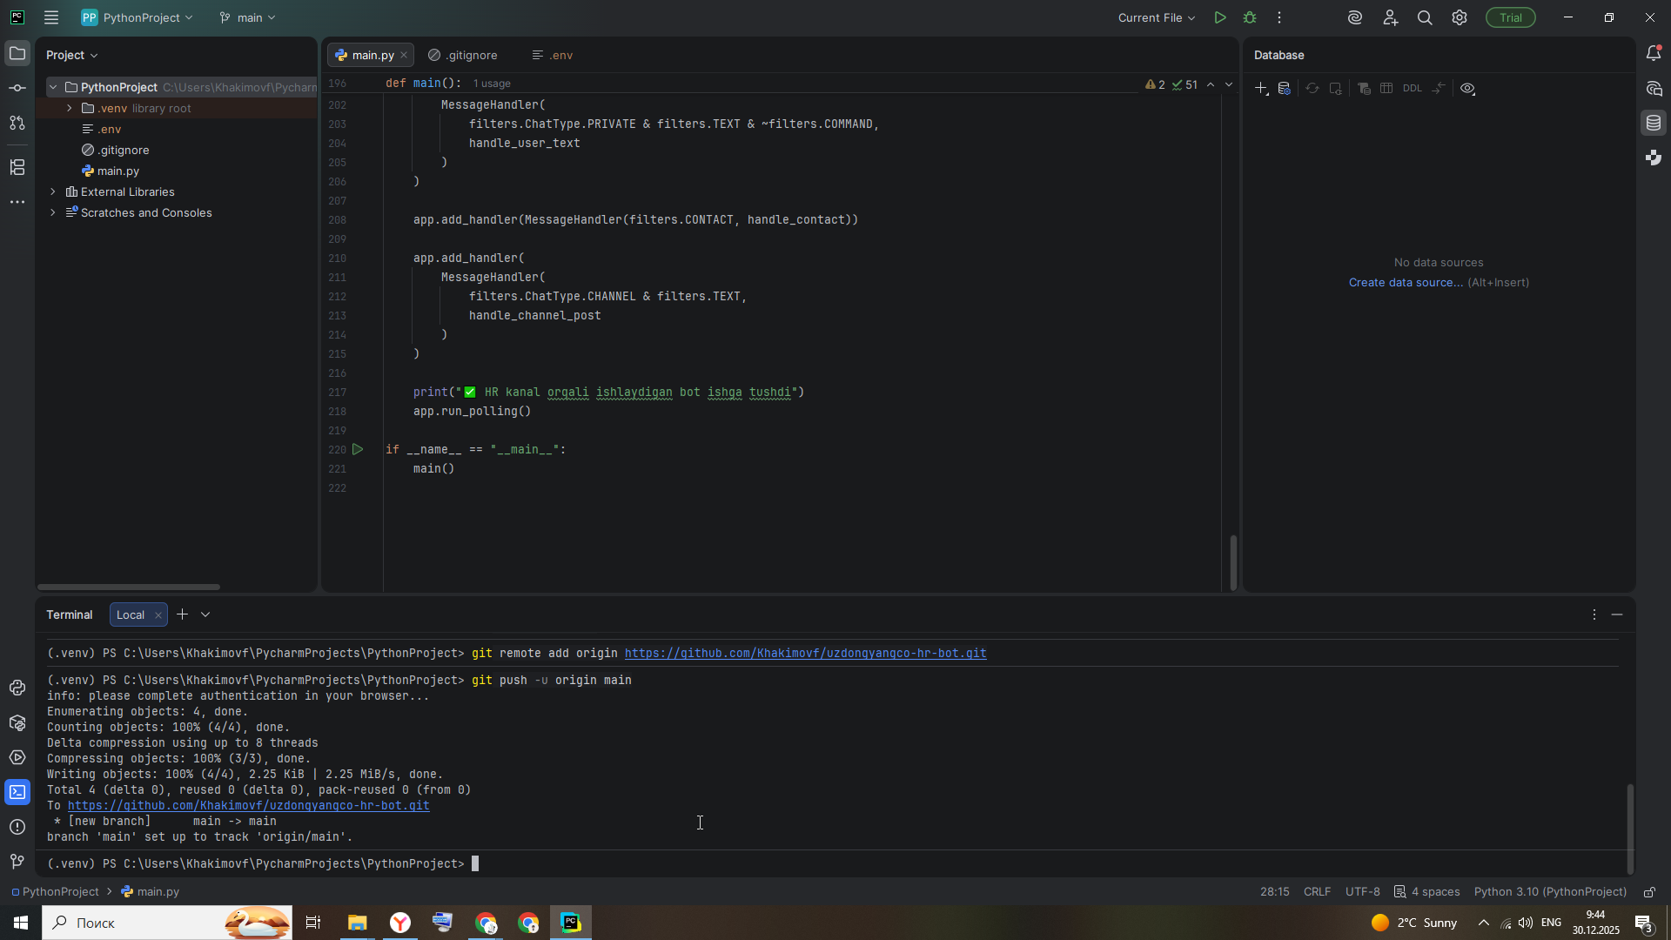Image resolution: width=1671 pixels, height=940 pixels.
Task: Open Search Everywhere magnifier icon
Action: [1425, 17]
